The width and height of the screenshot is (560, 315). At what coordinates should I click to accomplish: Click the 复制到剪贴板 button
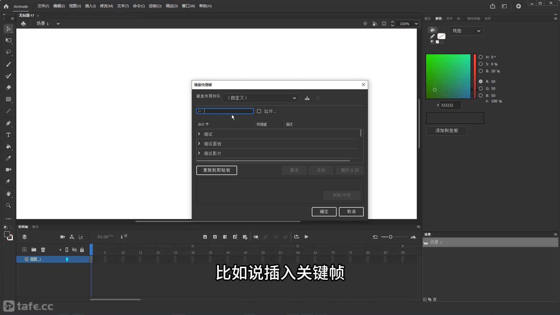pyautogui.click(x=217, y=170)
